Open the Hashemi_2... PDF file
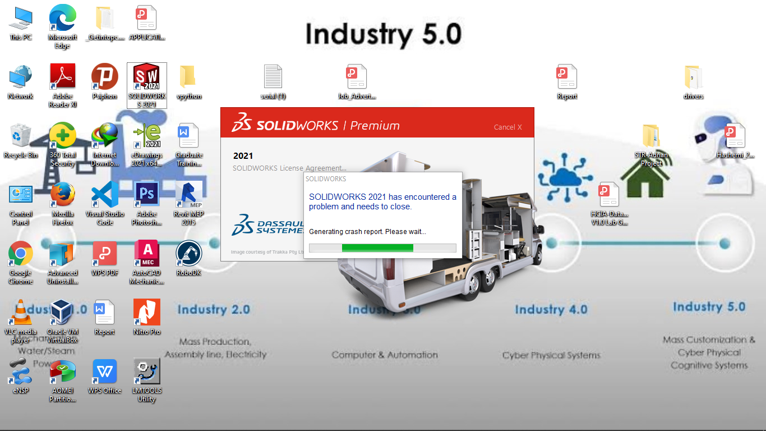This screenshot has width=766, height=431. pyautogui.click(x=735, y=141)
